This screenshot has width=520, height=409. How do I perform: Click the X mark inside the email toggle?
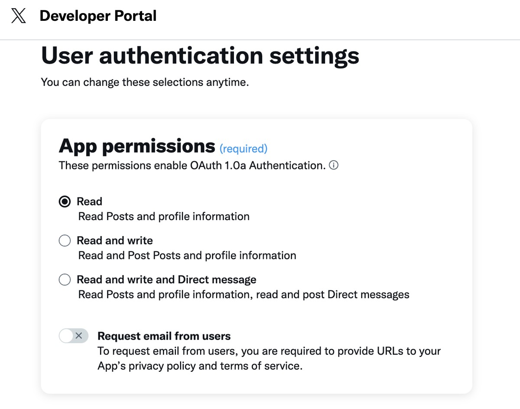point(79,336)
